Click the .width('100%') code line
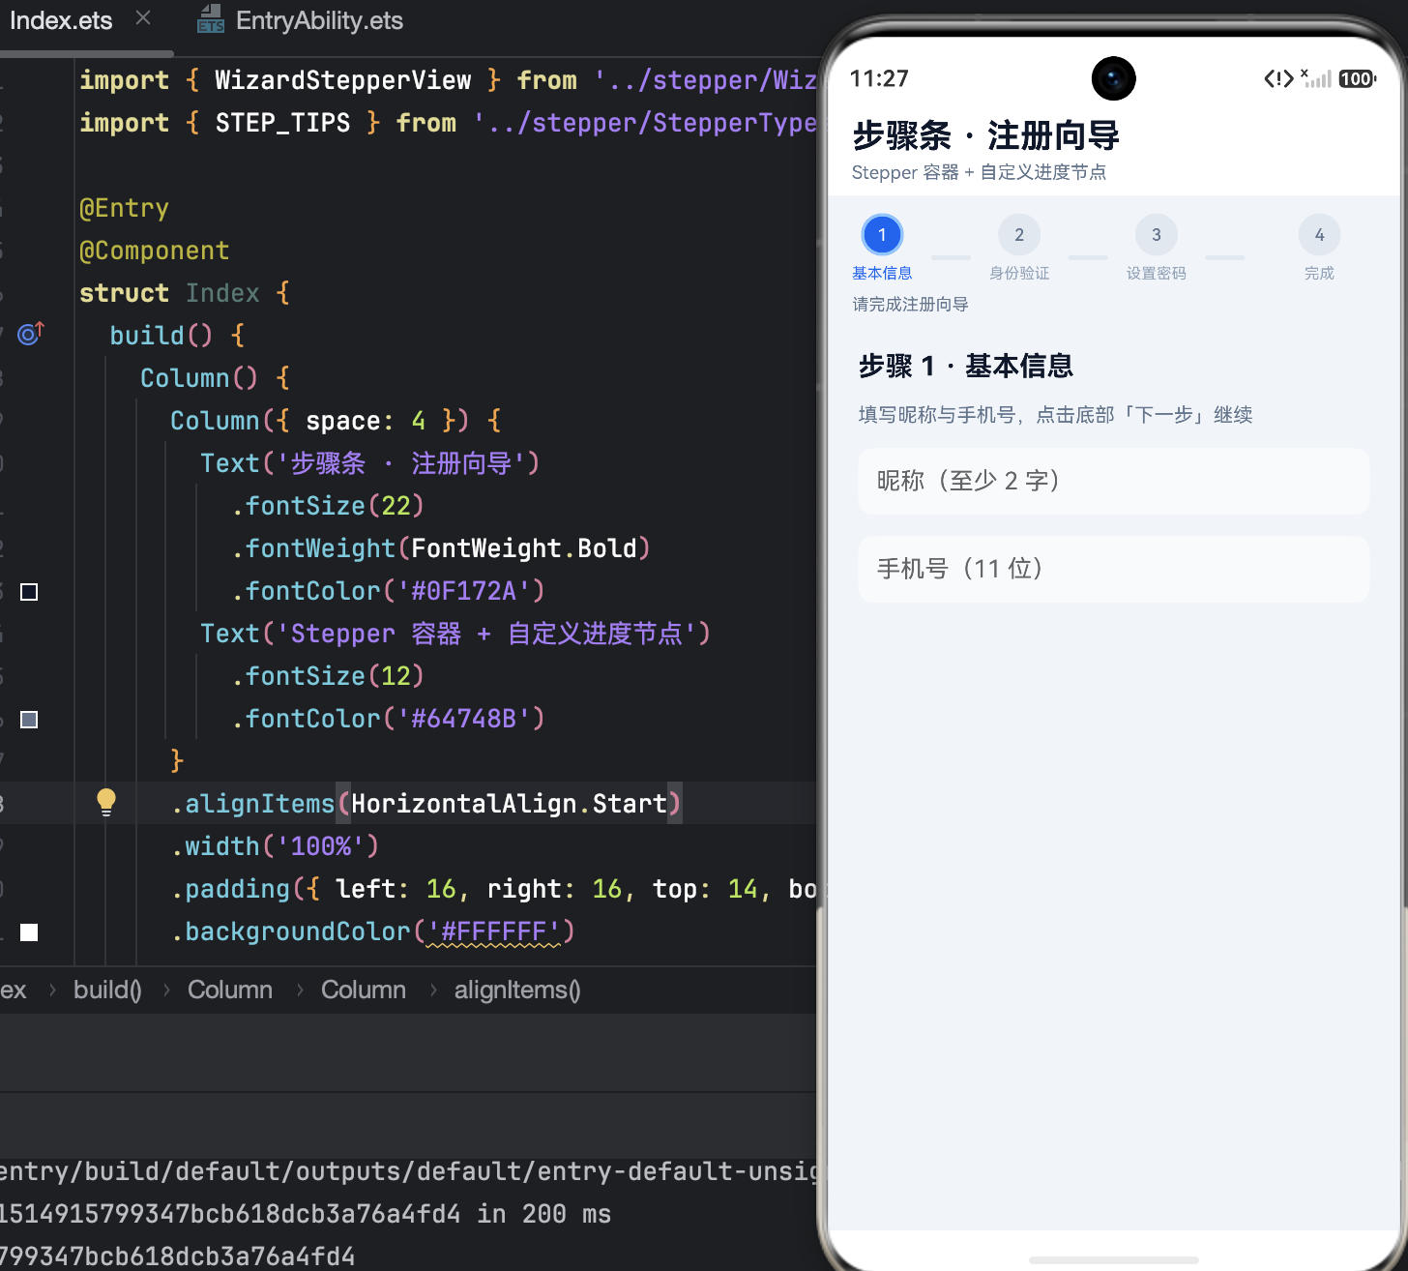This screenshot has width=1408, height=1271. (x=276, y=846)
